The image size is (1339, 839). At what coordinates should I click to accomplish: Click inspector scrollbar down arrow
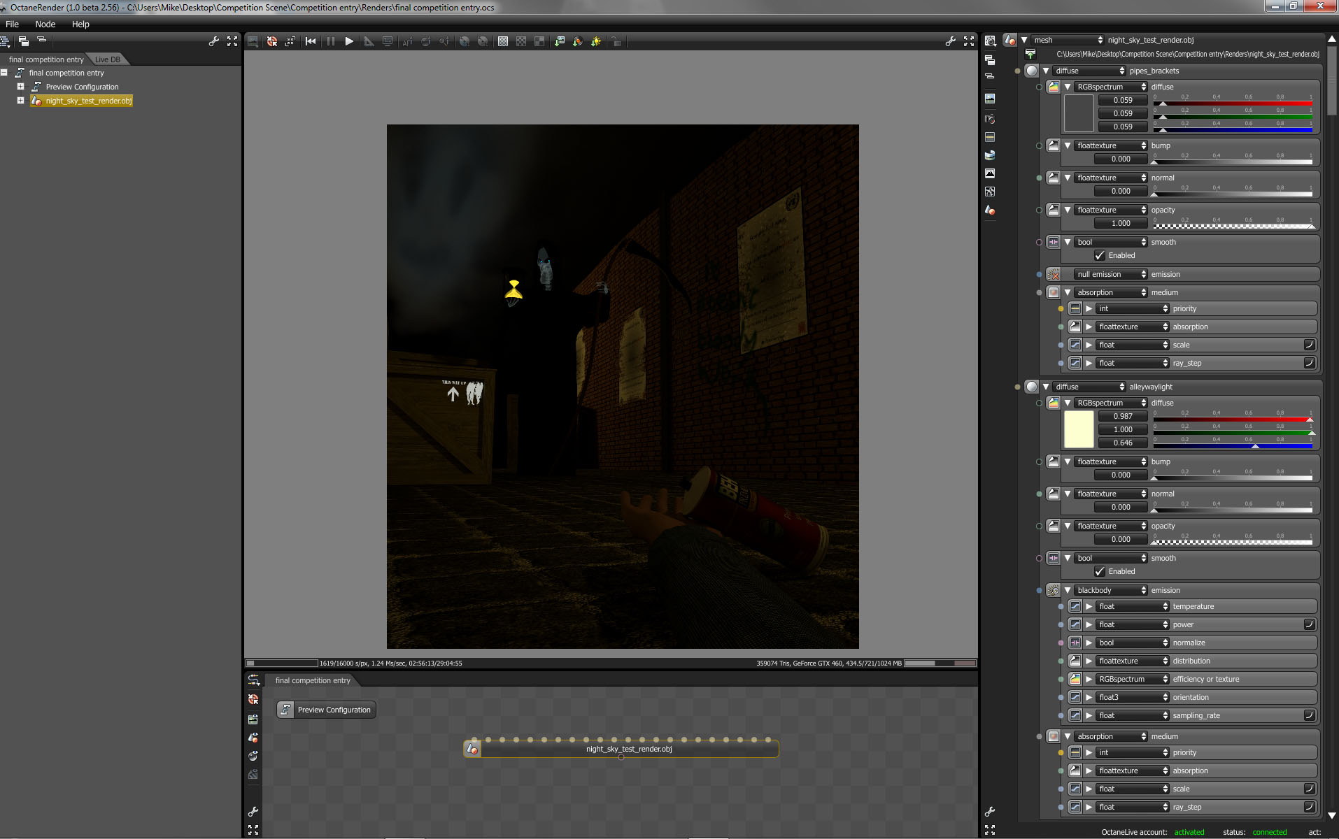[1332, 815]
